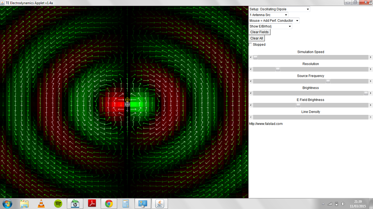Click the E Field Brightness slider thumb
Screen dimensions: 373x209
298,105
